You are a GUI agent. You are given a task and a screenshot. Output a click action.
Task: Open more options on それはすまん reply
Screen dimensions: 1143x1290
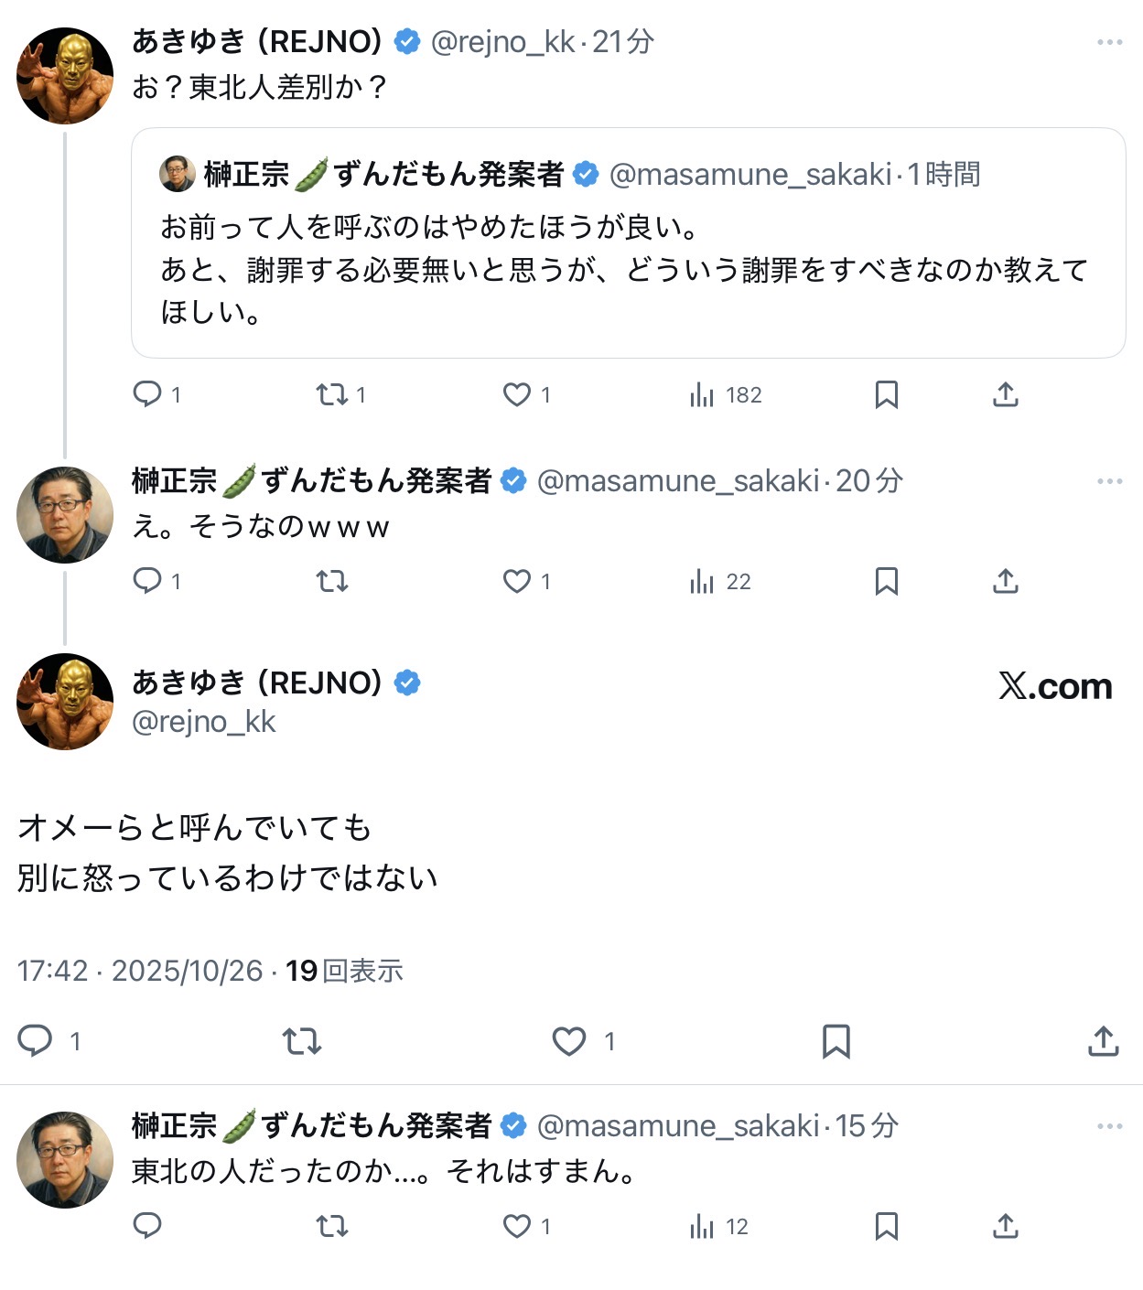pos(1109,1126)
